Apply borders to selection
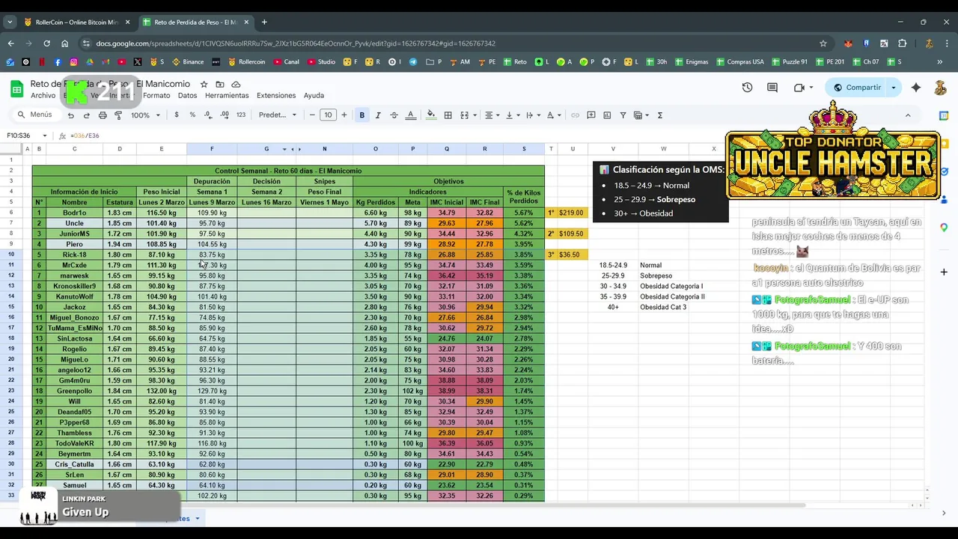Viewport: 958px width, 539px height. point(448,115)
